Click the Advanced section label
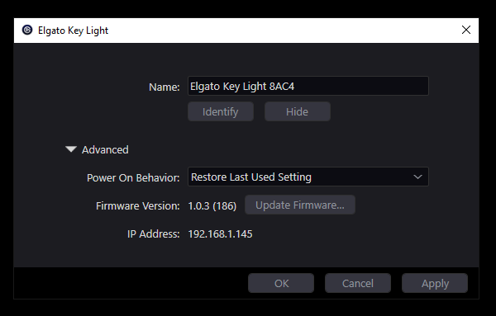 coord(105,149)
